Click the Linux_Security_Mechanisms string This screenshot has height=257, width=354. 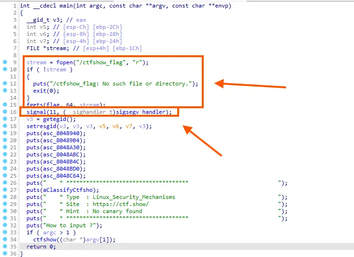(x=134, y=197)
